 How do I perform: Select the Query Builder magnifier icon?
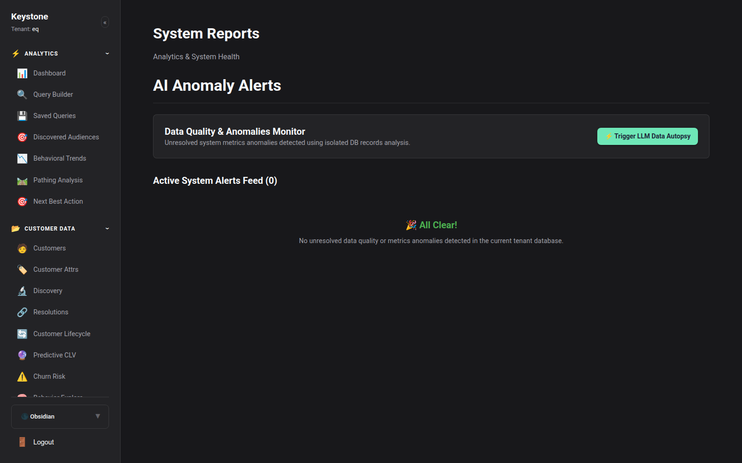click(x=22, y=94)
